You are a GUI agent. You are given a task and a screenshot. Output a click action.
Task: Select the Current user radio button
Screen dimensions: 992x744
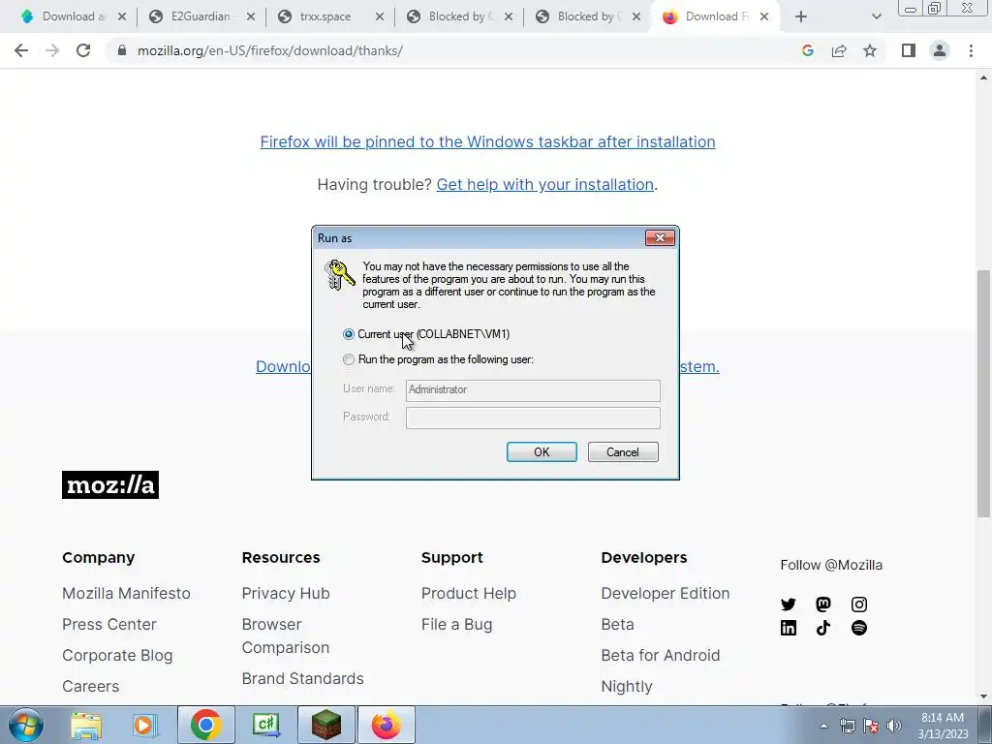coord(349,334)
